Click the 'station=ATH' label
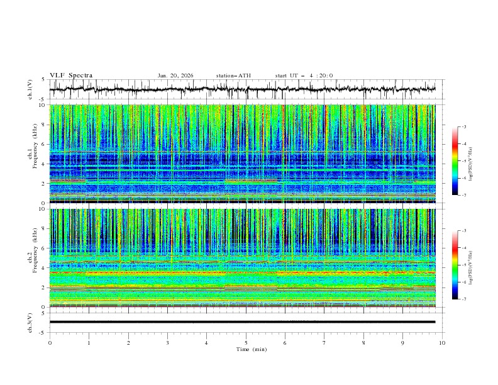The image size is (498, 385). click(x=233, y=75)
